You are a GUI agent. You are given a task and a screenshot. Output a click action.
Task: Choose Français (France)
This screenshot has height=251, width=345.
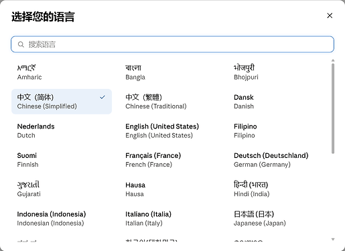tap(170, 160)
